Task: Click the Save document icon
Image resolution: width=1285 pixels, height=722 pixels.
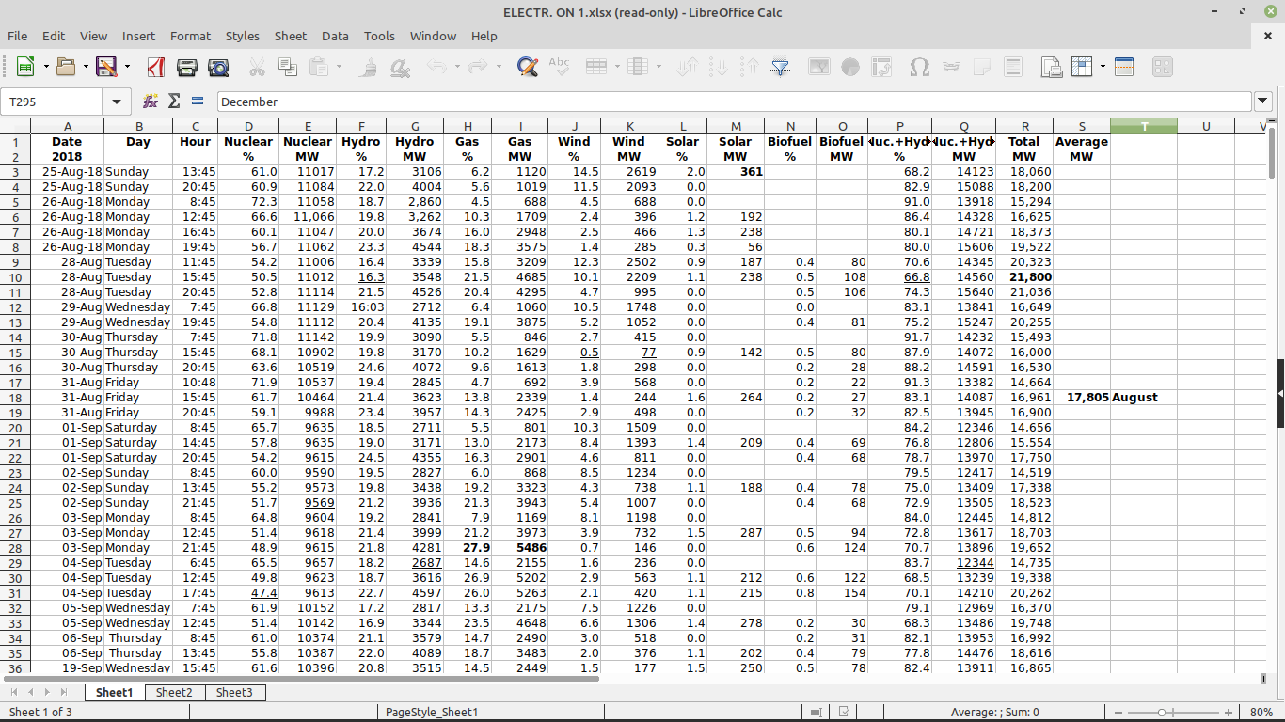Action: tap(106, 67)
